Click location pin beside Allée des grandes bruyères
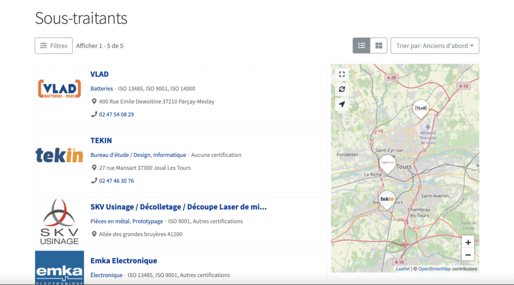The height and width of the screenshot is (285, 514). [x=94, y=234]
